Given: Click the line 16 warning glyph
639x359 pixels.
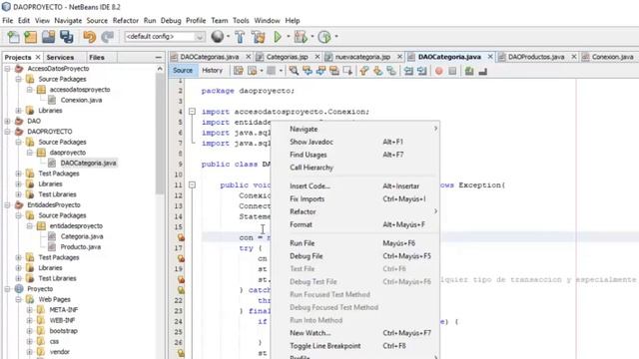Looking at the screenshot, I should click(x=181, y=237).
